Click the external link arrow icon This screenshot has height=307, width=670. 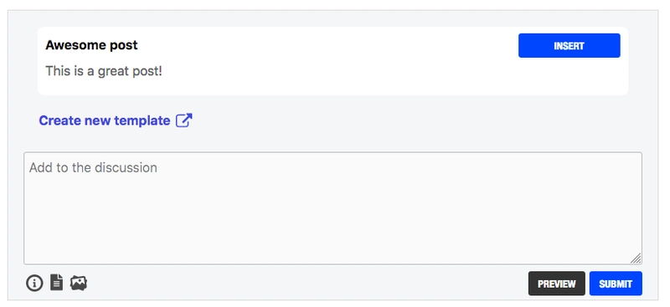coord(184,120)
